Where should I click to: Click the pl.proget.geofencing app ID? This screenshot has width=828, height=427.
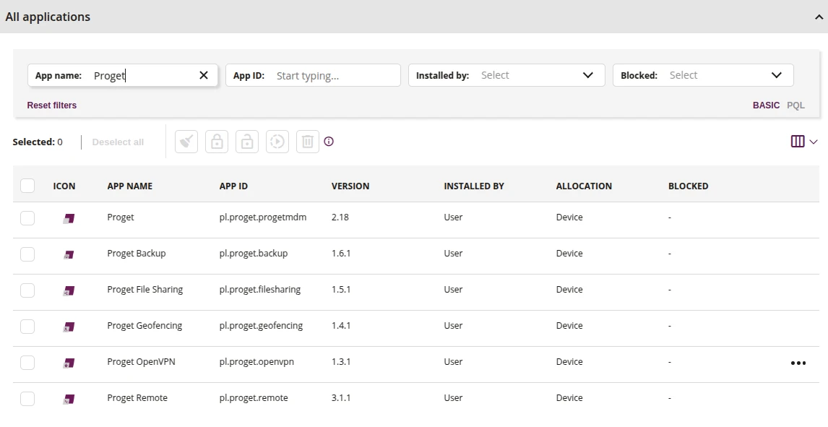(x=261, y=326)
